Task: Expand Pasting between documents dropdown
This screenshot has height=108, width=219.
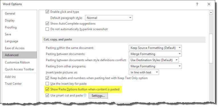Action: coord(155,54)
